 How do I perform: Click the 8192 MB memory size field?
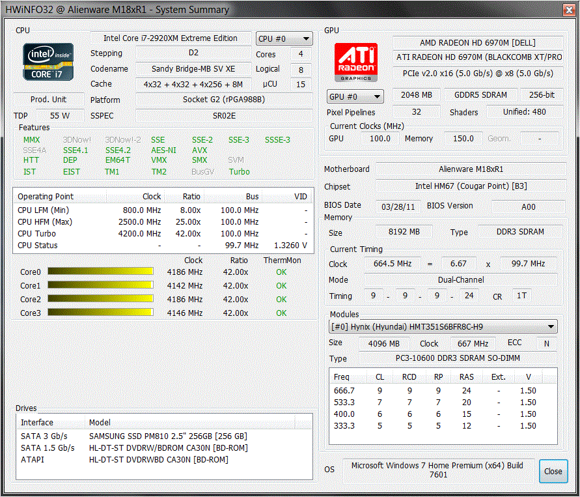tap(404, 232)
